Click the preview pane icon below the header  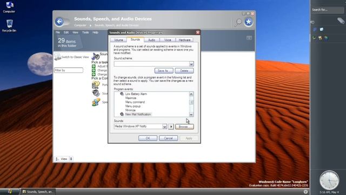(x=249, y=38)
